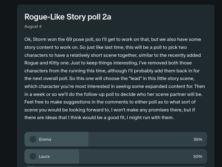Open the "Rogue-Like Story poll 2a" post title

point(68,17)
